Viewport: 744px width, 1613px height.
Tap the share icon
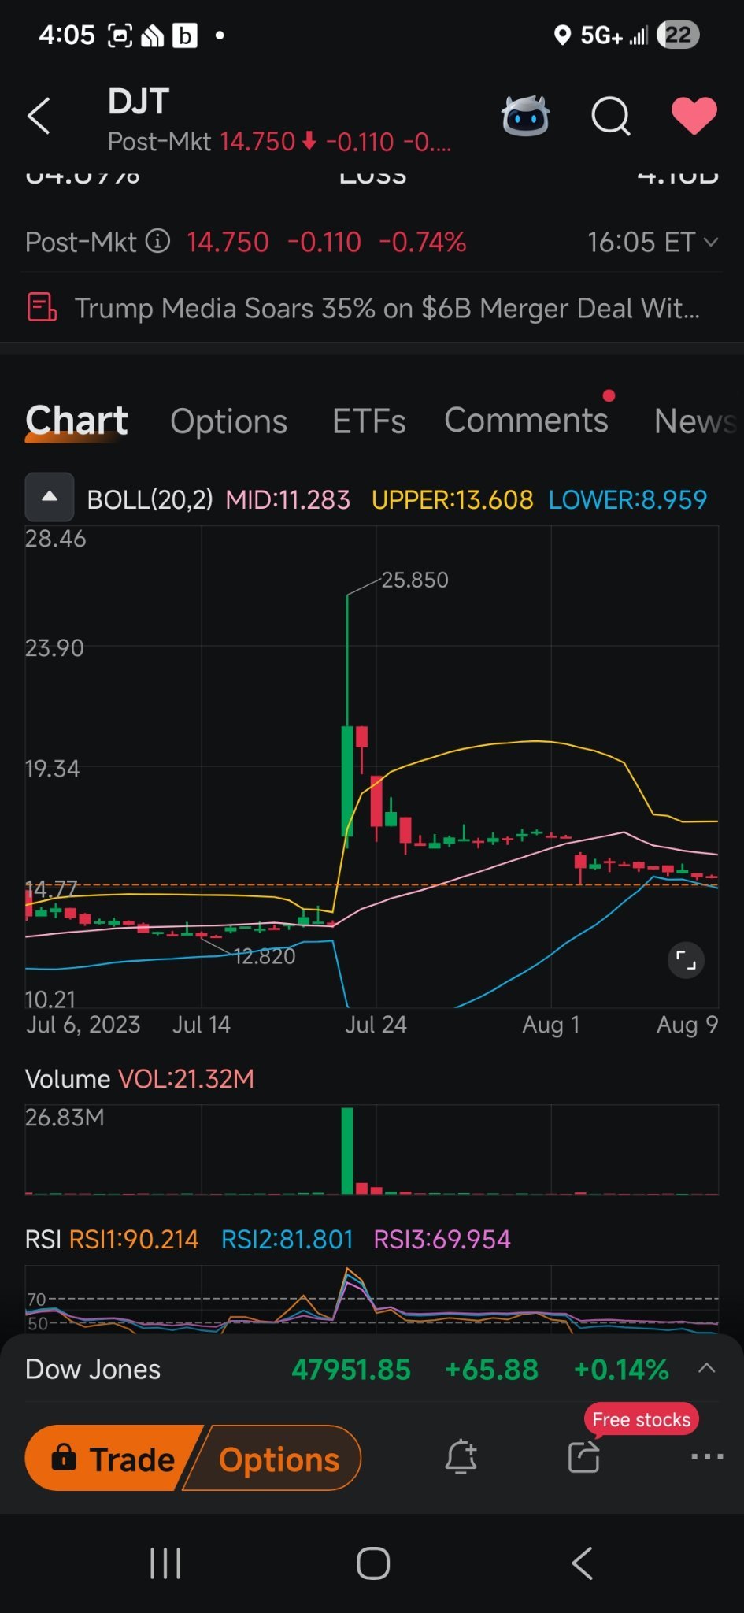tap(583, 1457)
